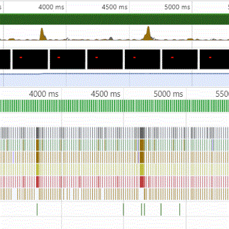Click the 4000 ms label on the lower ruler
Screen dimensions: 229x229
pos(44,94)
